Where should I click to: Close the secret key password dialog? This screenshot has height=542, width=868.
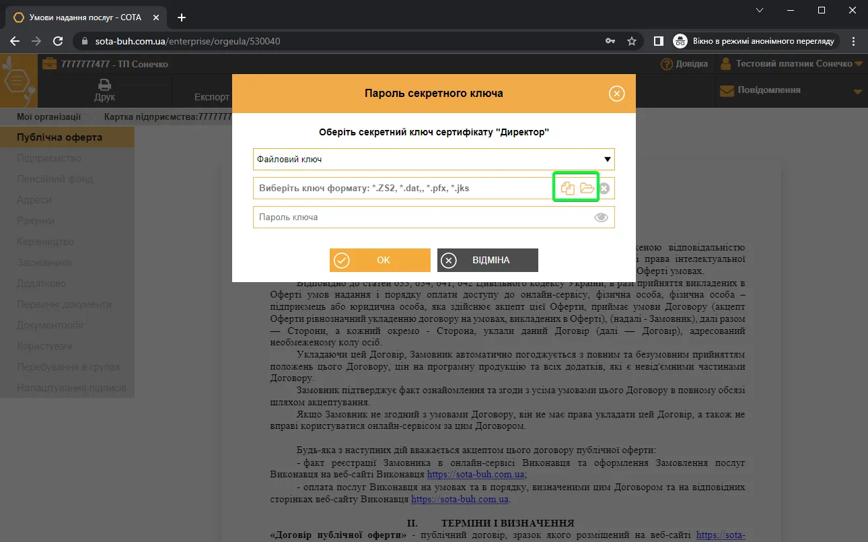tap(616, 94)
